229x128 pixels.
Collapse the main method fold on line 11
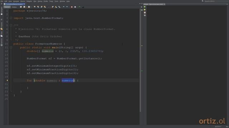pos(11,47)
